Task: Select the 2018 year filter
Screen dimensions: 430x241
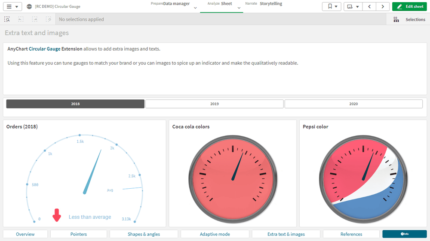Action: (x=75, y=104)
